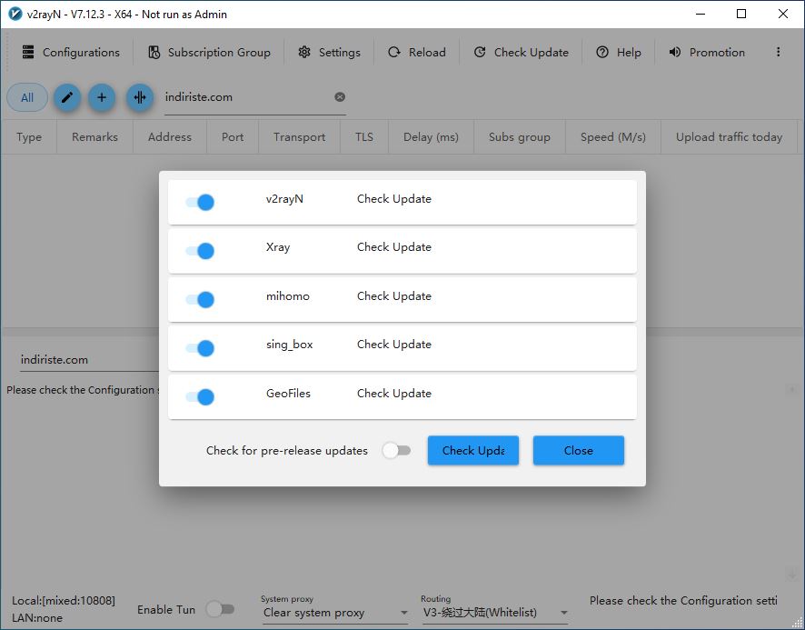805x630 pixels.
Task: Click the plus add subscription button
Action: click(x=102, y=97)
